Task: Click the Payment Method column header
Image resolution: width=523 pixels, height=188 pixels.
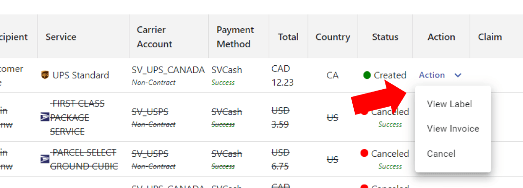Action: click(x=235, y=37)
